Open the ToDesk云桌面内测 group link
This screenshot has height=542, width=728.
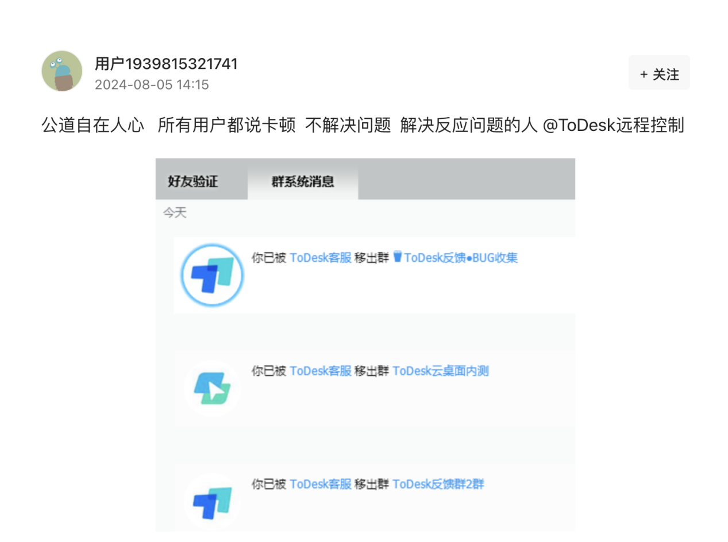(440, 371)
